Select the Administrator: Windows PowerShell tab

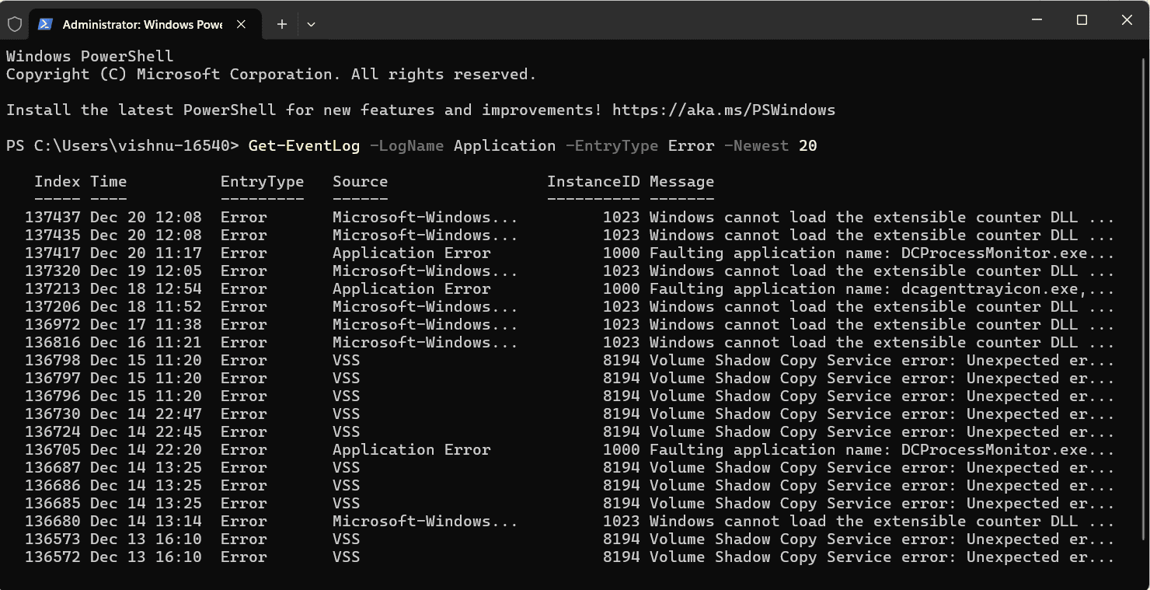(x=141, y=24)
